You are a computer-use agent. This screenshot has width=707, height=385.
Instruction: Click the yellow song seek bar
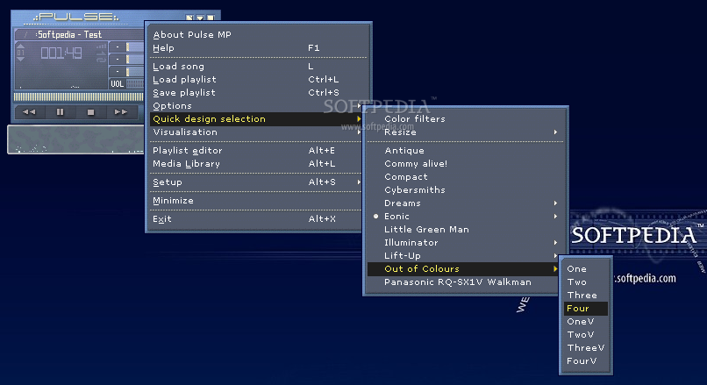click(78, 96)
